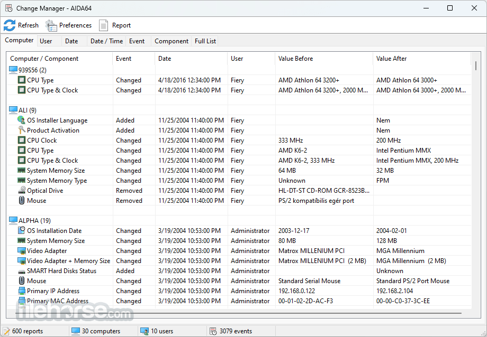Image resolution: width=487 pixels, height=337 pixels.
Task: Click the ALPHA computer icon
Action: coord(13,220)
